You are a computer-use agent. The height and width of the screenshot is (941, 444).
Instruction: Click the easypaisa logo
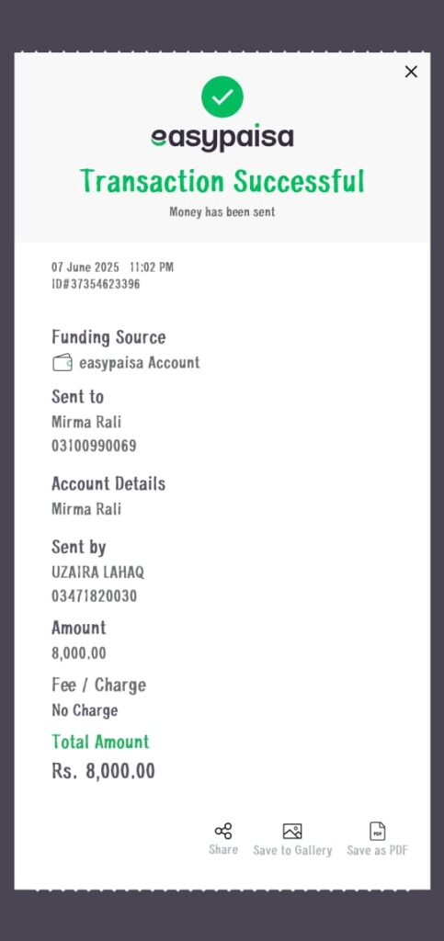point(222,138)
